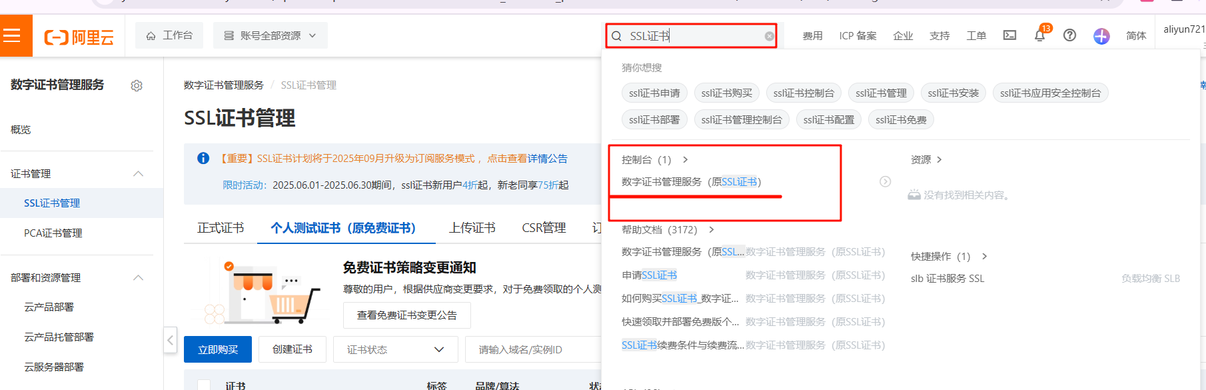1206x390 pixels.
Task: Click the purple plus AI assistant icon
Action: coord(1101,36)
